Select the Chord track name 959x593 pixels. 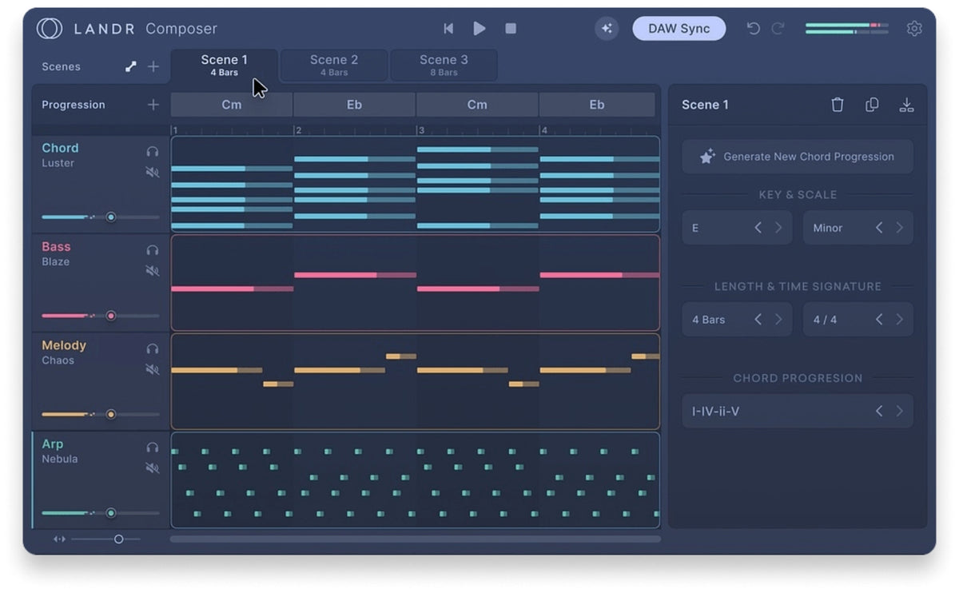point(60,148)
